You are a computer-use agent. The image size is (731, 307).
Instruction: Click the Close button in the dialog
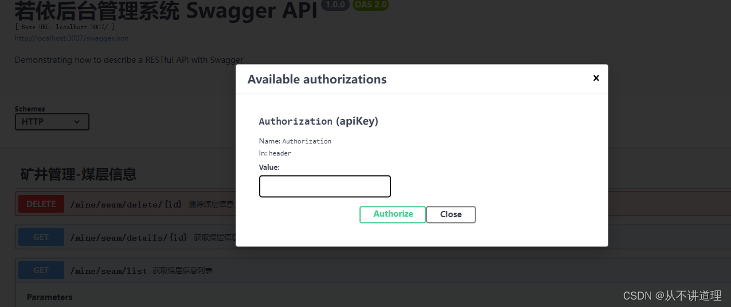[451, 214]
